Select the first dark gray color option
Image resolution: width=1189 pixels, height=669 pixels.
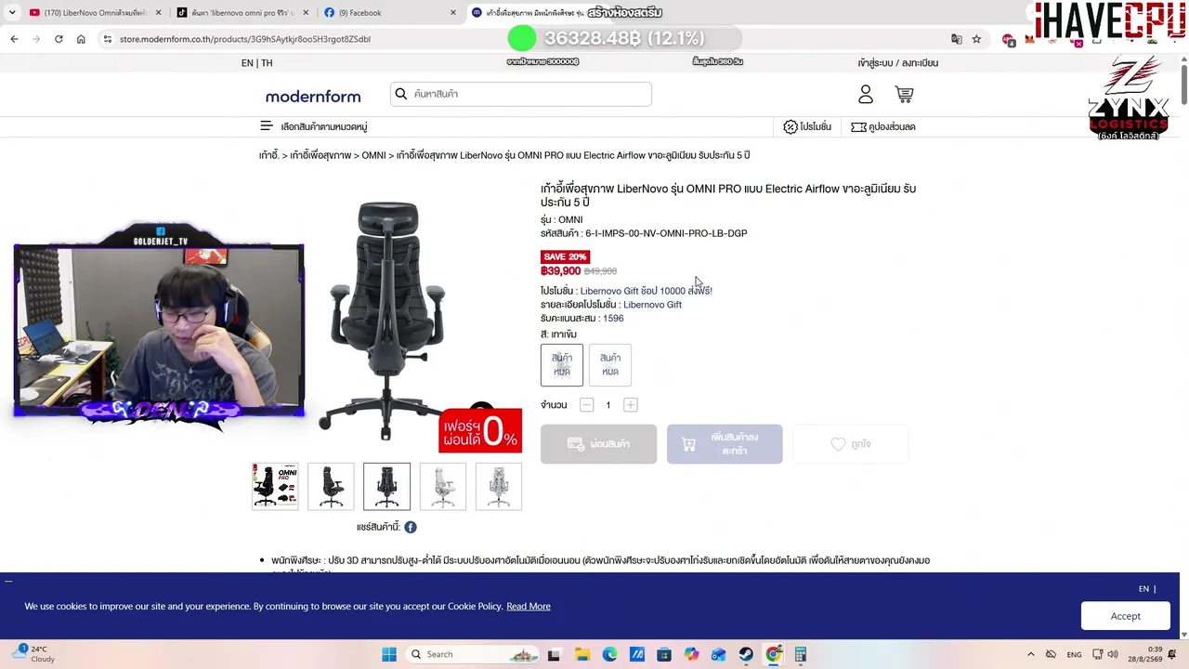point(562,364)
